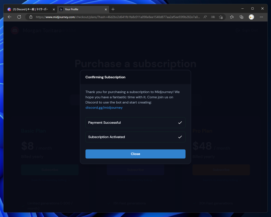Click the blue Close button
This screenshot has width=271, height=217.
pos(135,154)
